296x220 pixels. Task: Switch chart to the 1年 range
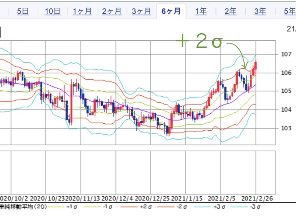tap(201, 11)
